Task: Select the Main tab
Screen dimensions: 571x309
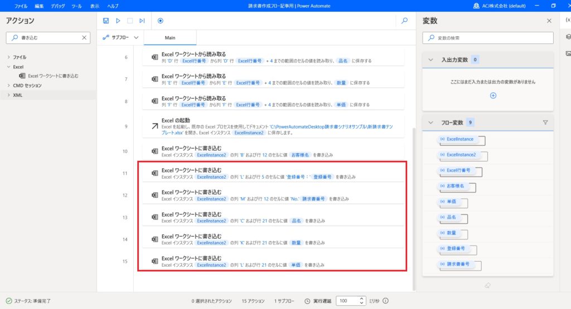Action: 170,38
